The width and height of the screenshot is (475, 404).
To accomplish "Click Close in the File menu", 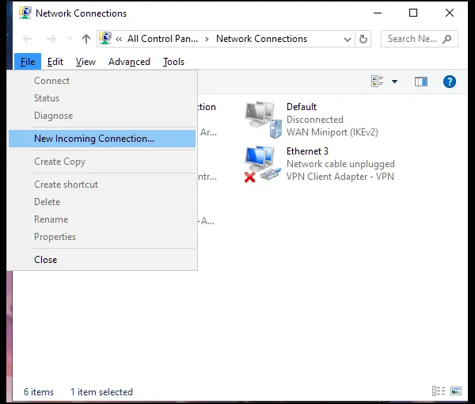I will click(46, 260).
